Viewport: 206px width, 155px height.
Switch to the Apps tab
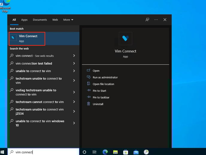point(24,20)
